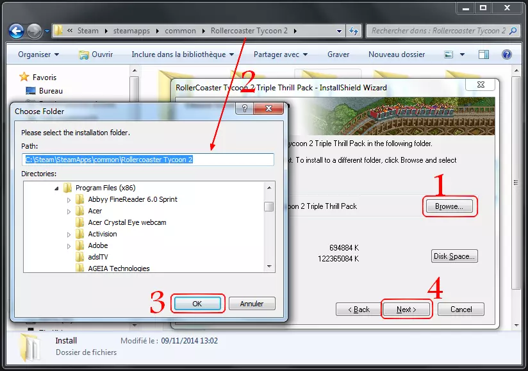Click the blue help icon in Explorer
Screen dimensions: 528x371
pos(506,54)
